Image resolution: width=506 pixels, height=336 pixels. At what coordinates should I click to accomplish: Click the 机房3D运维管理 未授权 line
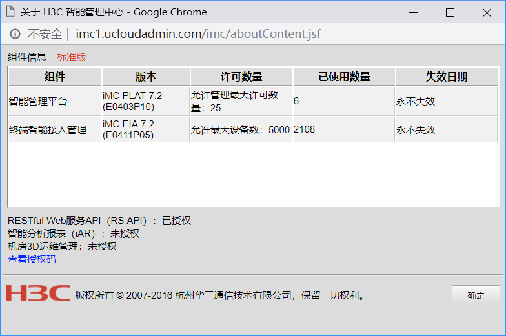[62, 246]
